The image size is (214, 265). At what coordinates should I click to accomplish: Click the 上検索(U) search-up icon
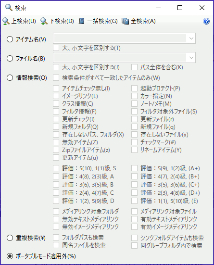(6, 21)
